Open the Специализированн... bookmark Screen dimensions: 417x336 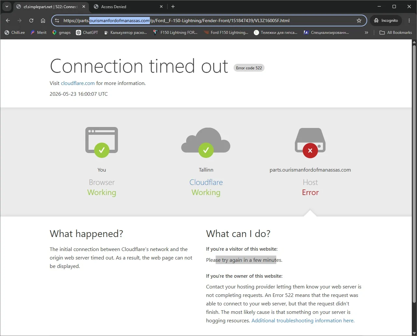point(326,33)
